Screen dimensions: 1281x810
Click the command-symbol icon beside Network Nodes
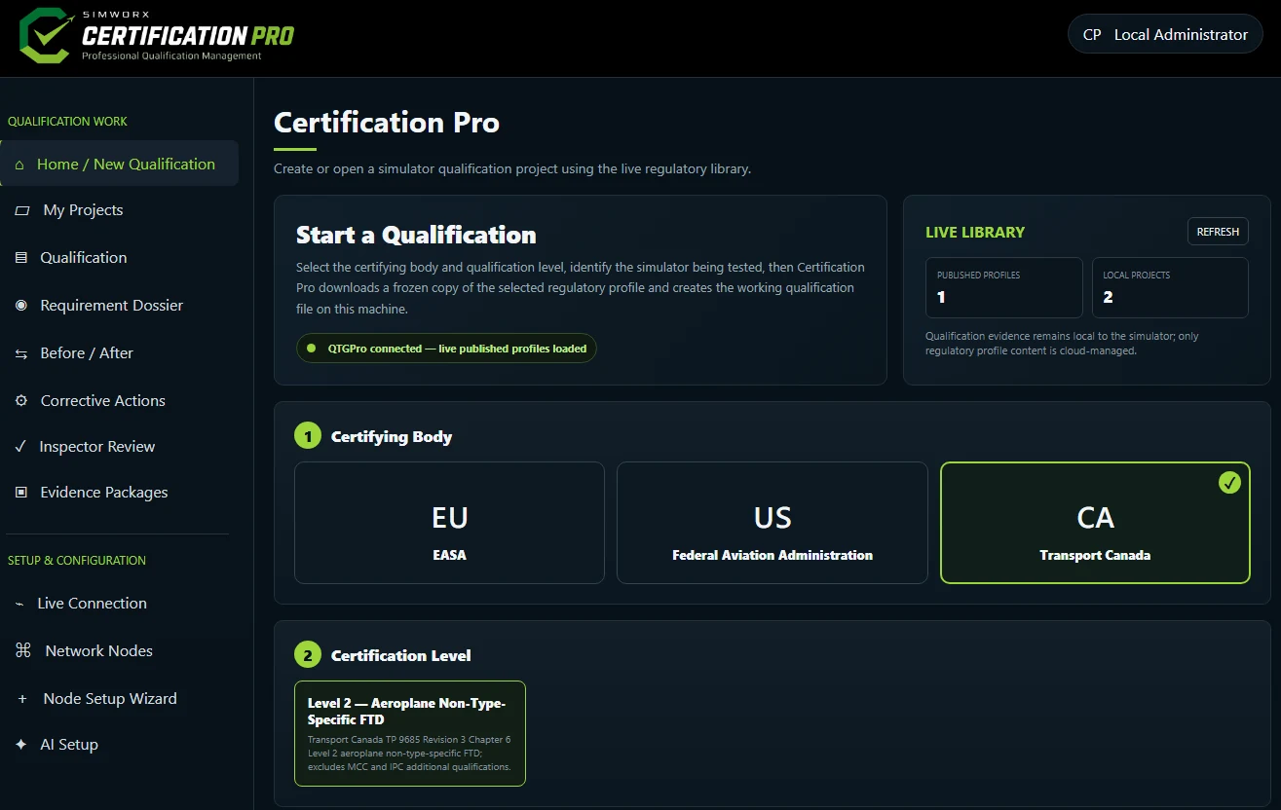click(x=23, y=651)
